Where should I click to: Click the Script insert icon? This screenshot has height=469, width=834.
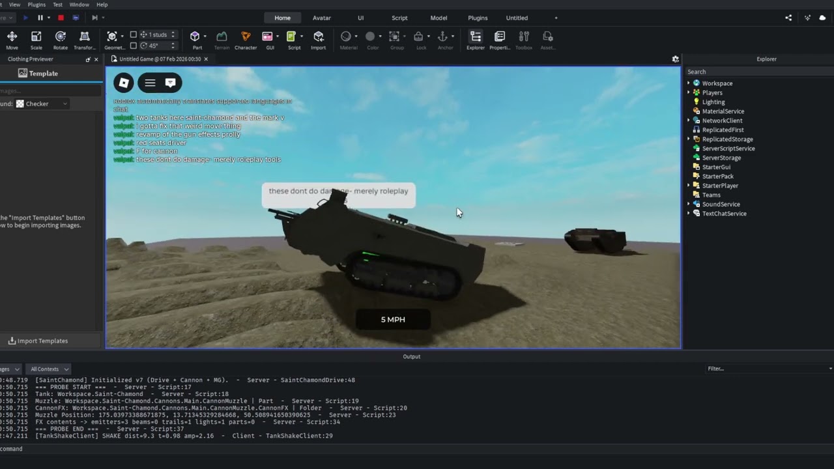click(291, 36)
